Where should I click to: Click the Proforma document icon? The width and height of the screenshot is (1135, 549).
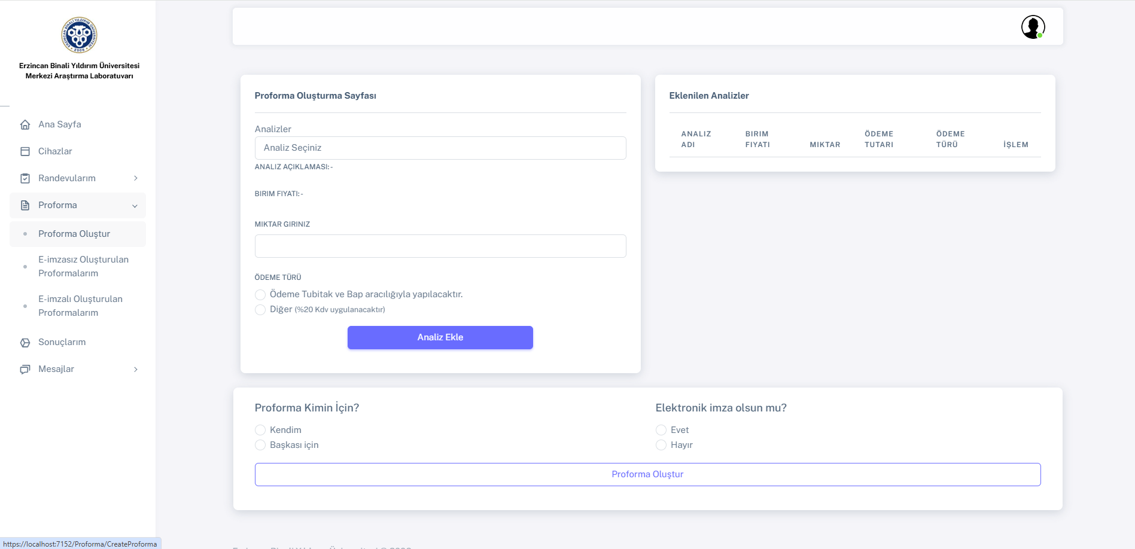[25, 205]
